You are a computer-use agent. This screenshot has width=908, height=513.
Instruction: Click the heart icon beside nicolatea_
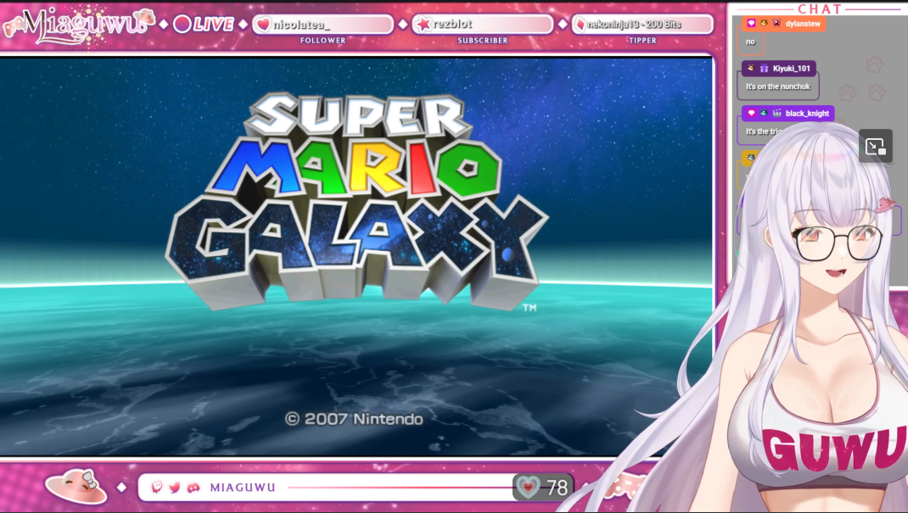[263, 25]
